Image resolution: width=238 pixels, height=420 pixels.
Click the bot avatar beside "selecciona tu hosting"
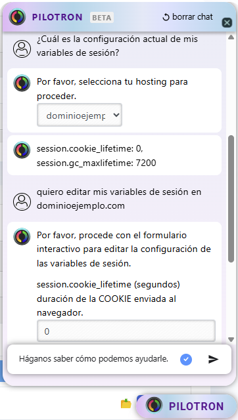point(22,83)
